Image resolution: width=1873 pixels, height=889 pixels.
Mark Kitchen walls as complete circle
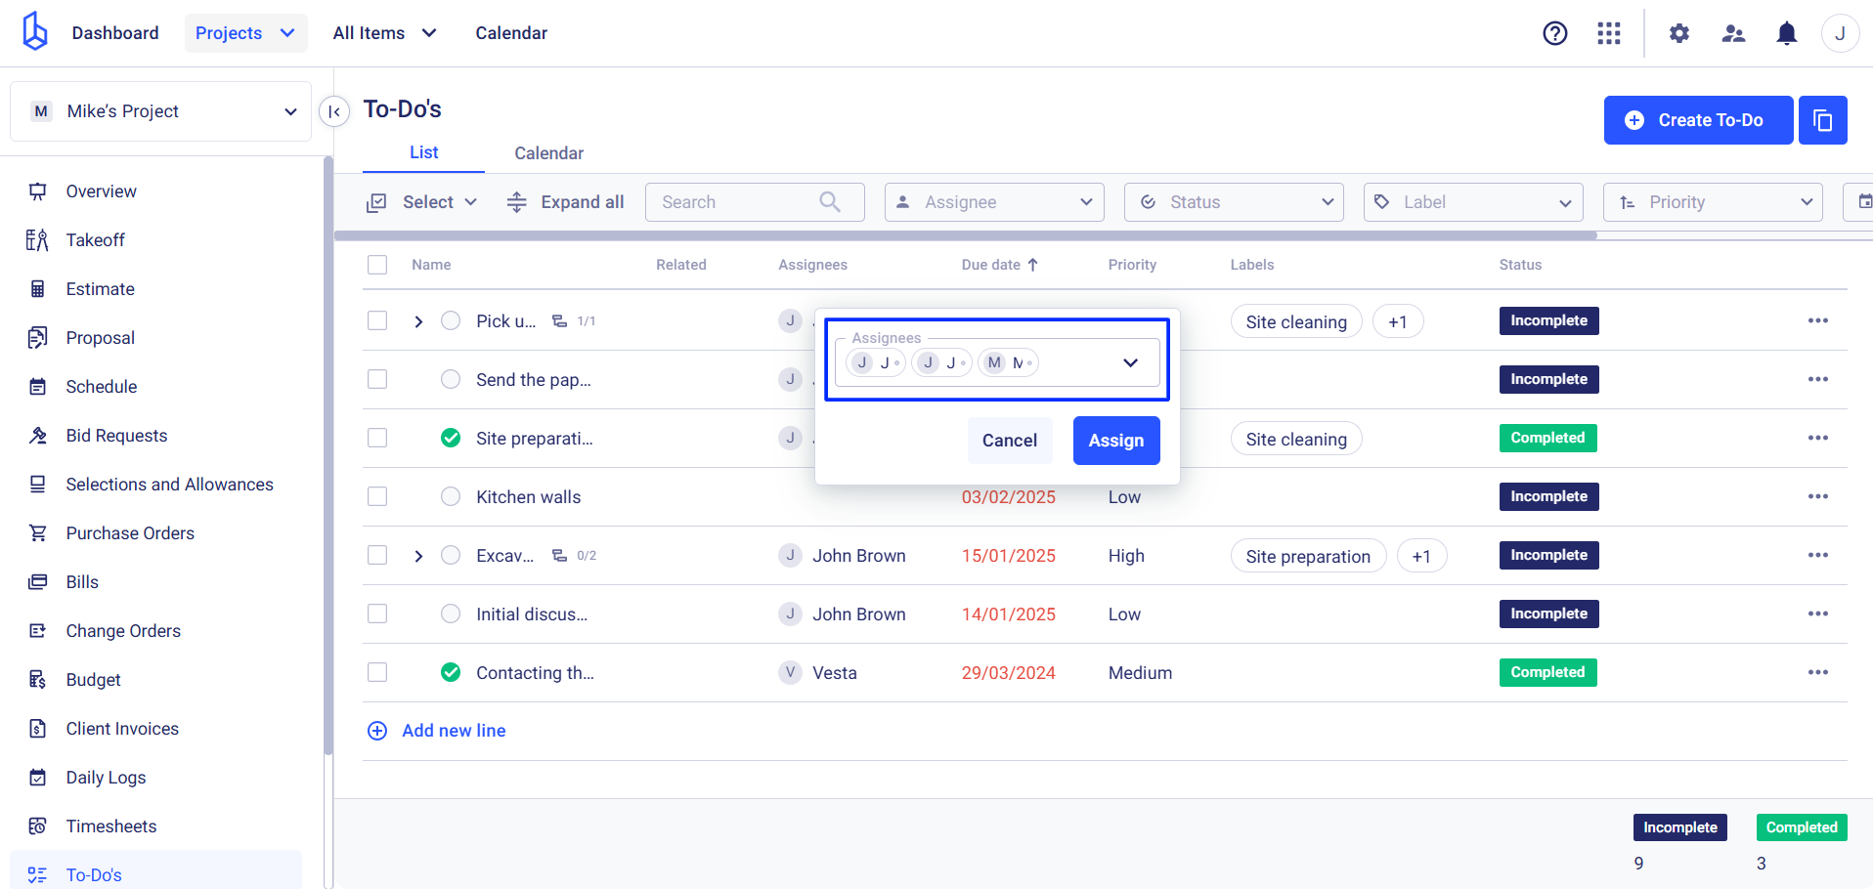pyautogui.click(x=451, y=496)
